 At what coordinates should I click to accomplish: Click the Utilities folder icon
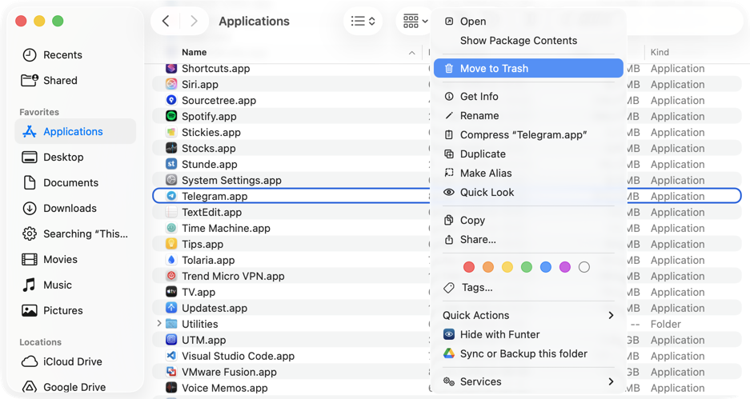171,324
